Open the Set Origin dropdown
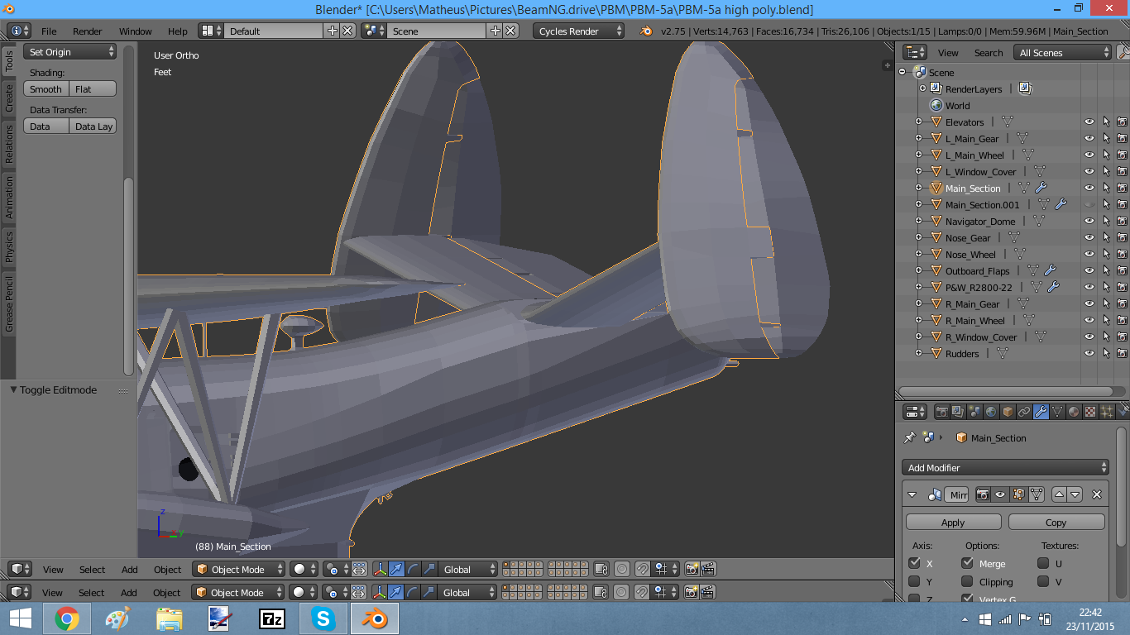 70,51
